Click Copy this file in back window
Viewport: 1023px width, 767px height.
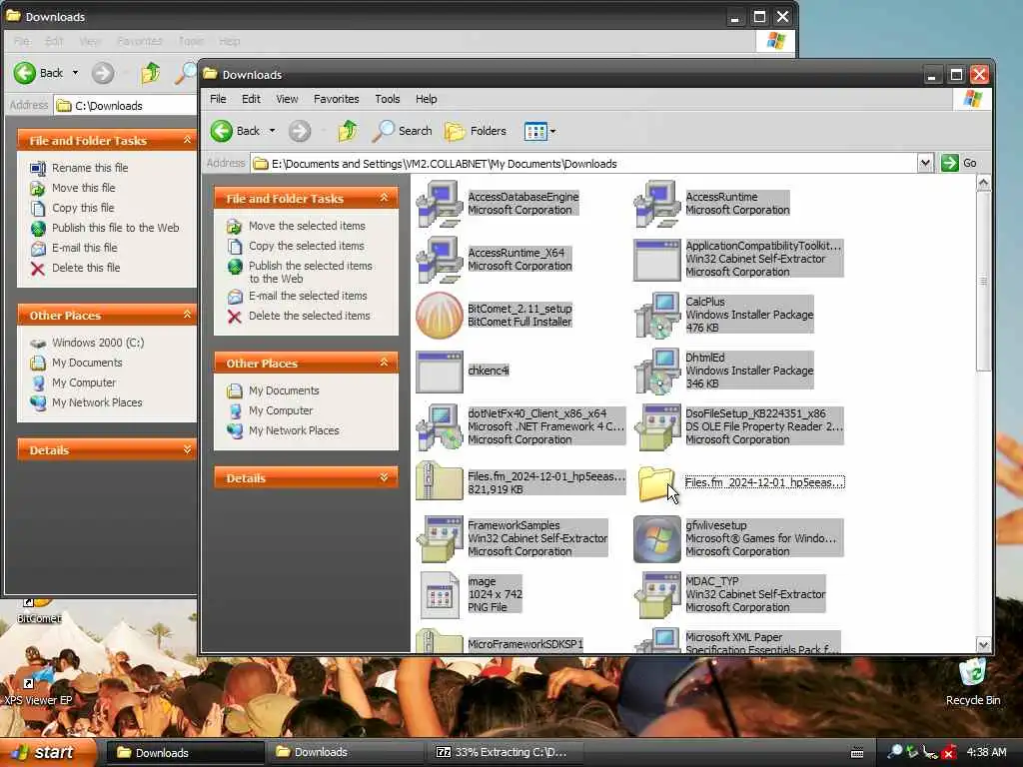point(83,208)
